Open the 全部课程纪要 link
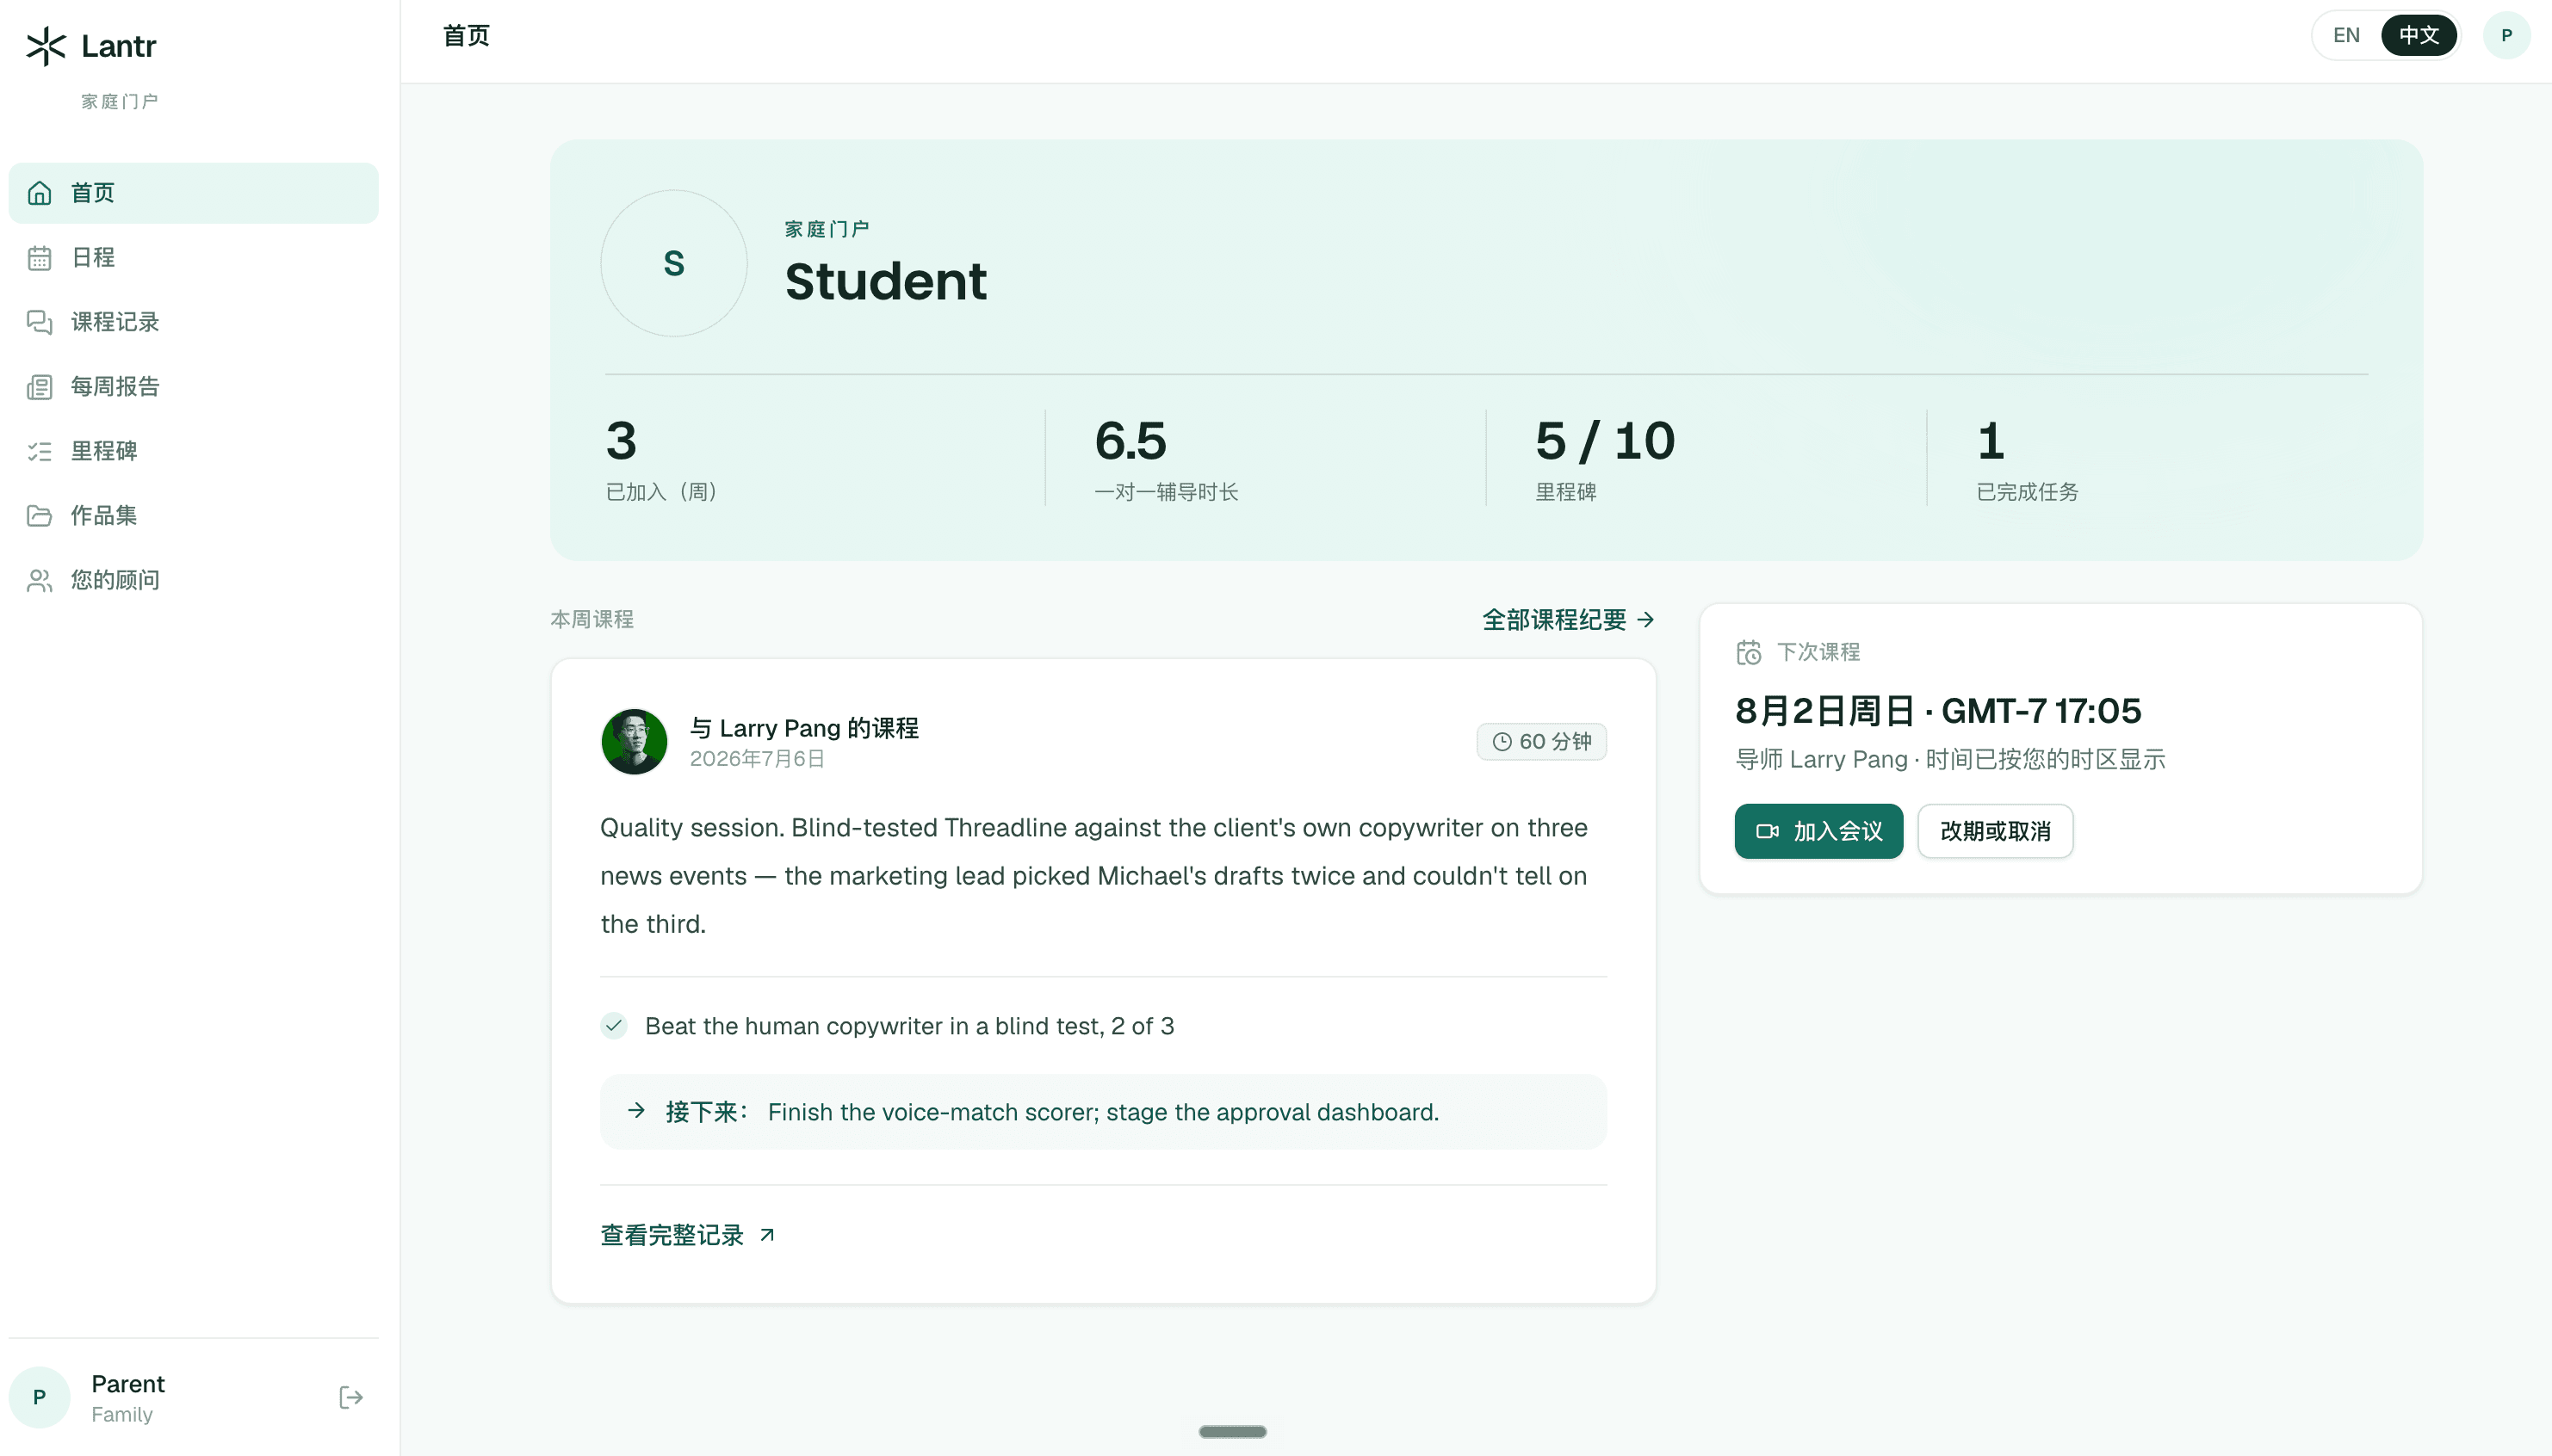 pos(1568,620)
